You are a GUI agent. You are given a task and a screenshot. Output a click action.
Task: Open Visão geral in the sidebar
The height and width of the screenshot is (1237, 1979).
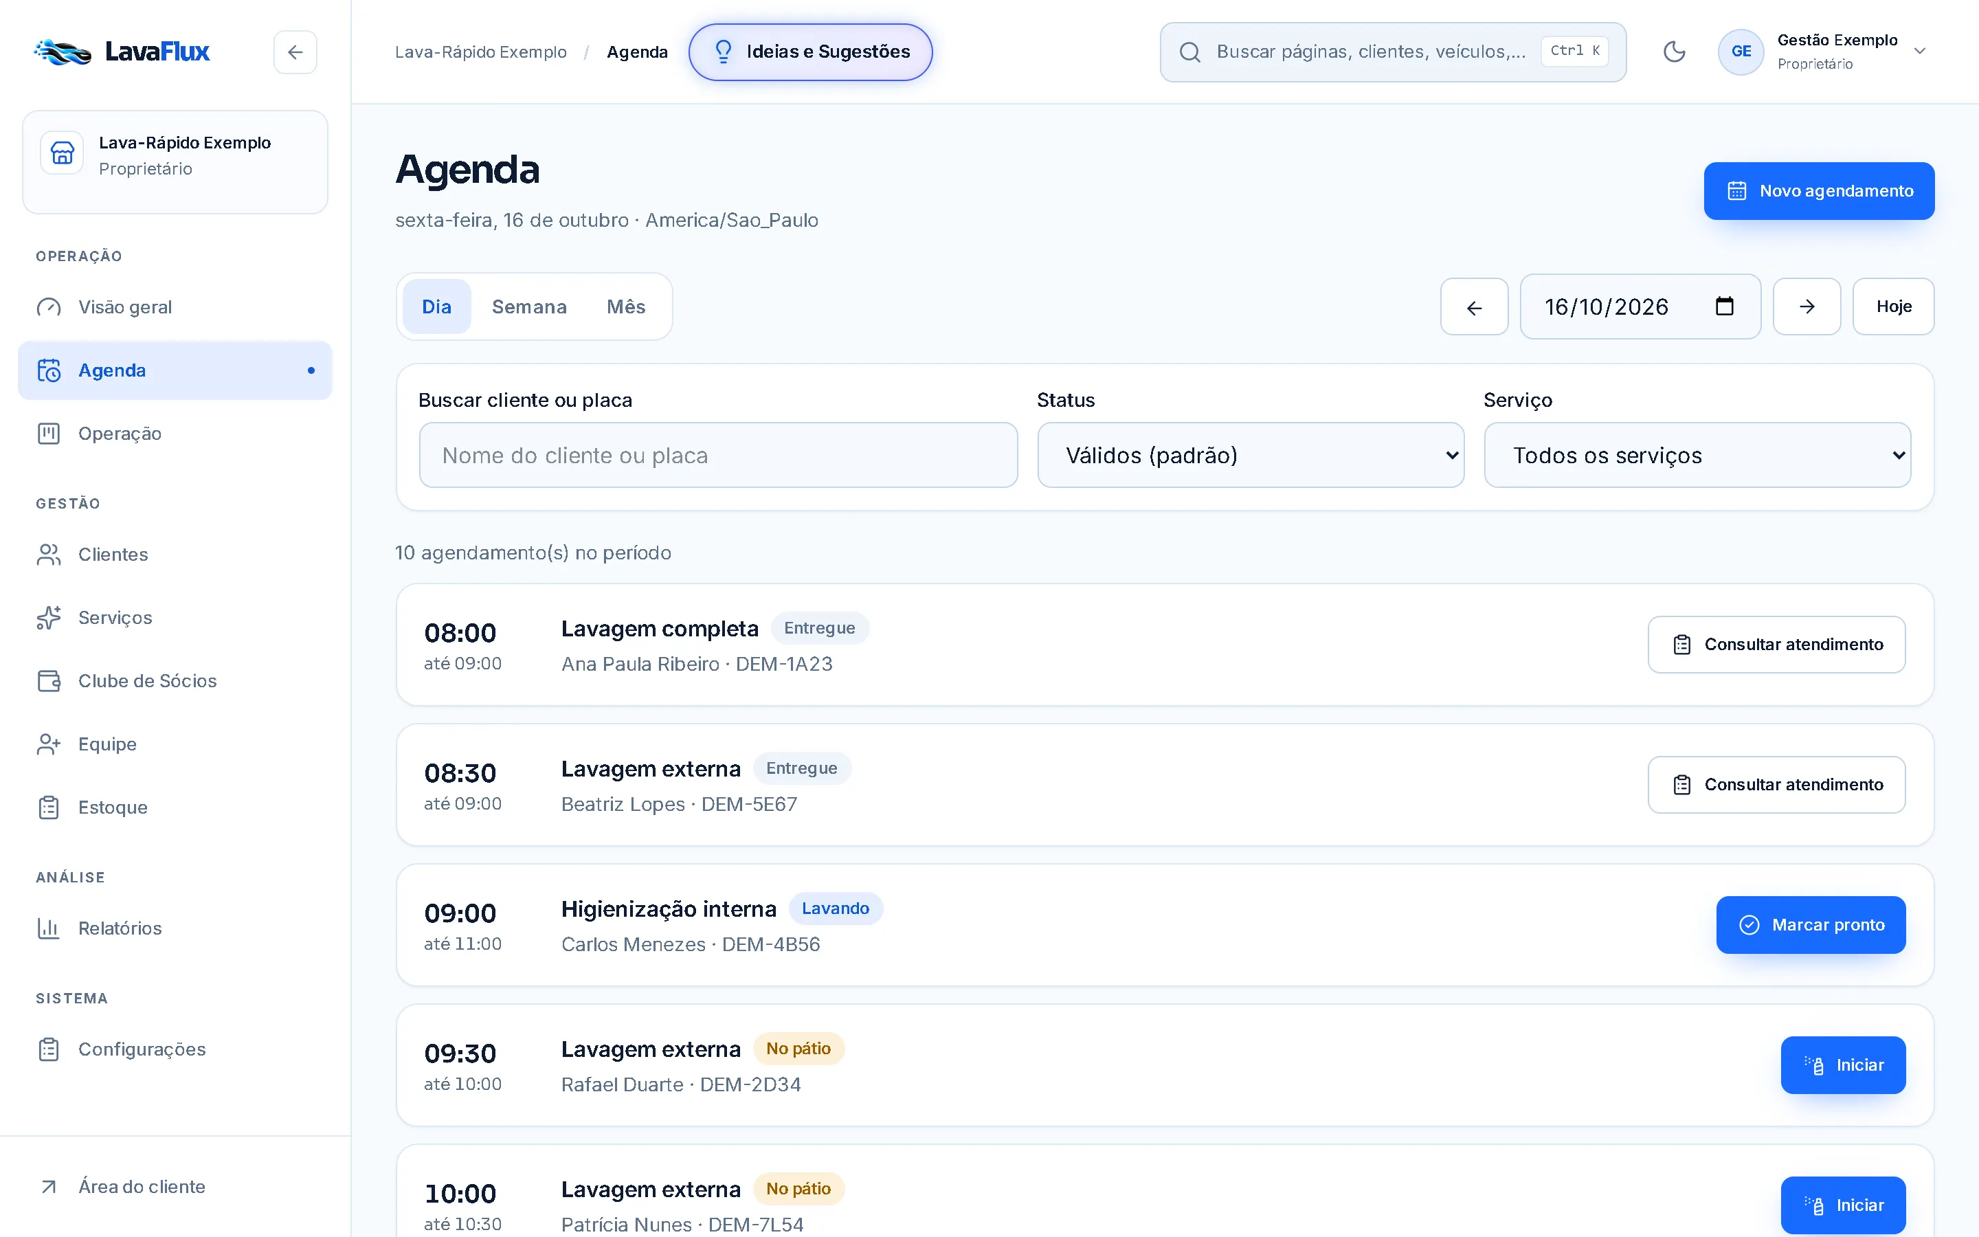point(175,307)
